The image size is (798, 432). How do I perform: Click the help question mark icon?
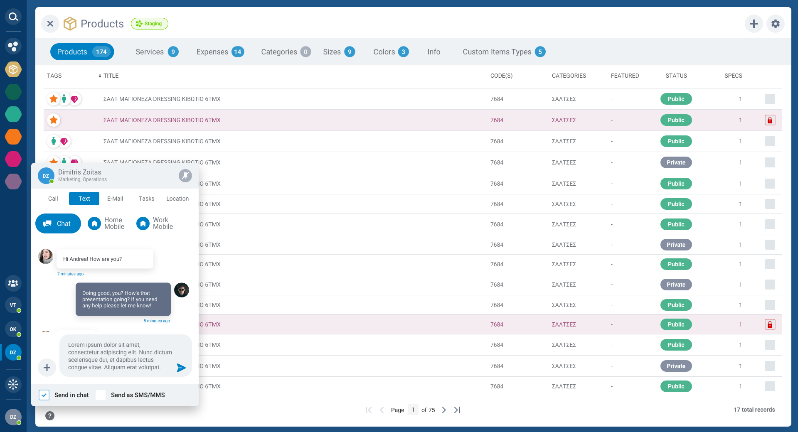(50, 416)
